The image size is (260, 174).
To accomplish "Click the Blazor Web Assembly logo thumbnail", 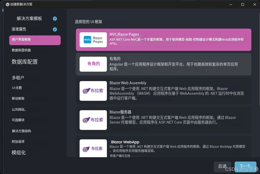I will click(93, 91).
